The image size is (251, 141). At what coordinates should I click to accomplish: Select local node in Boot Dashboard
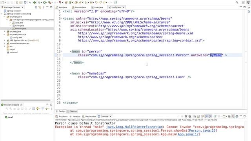9,117
